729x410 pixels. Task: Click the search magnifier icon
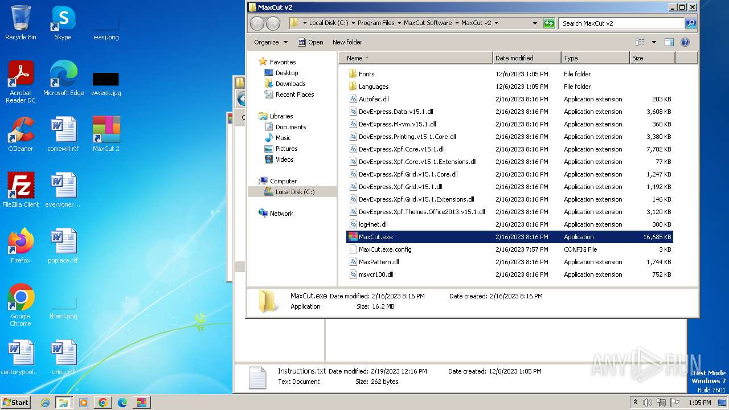click(691, 23)
